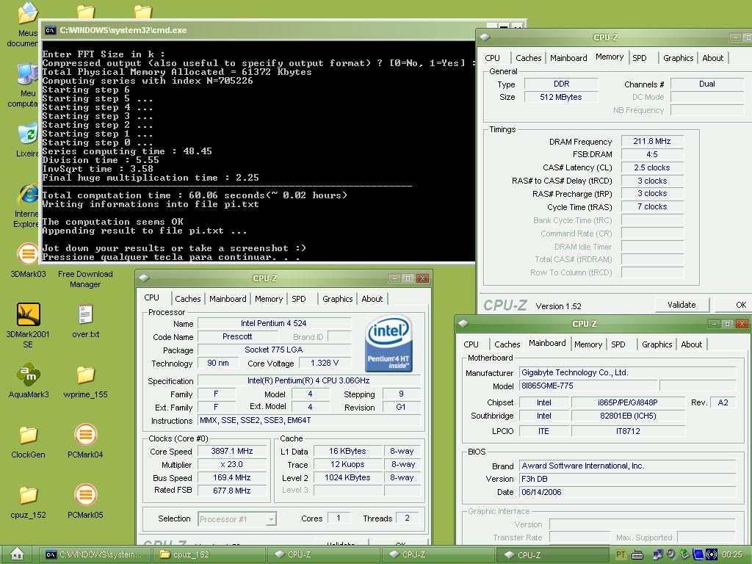Click the Core Voltage 1.328 V value
The image size is (752, 564).
[x=325, y=363]
